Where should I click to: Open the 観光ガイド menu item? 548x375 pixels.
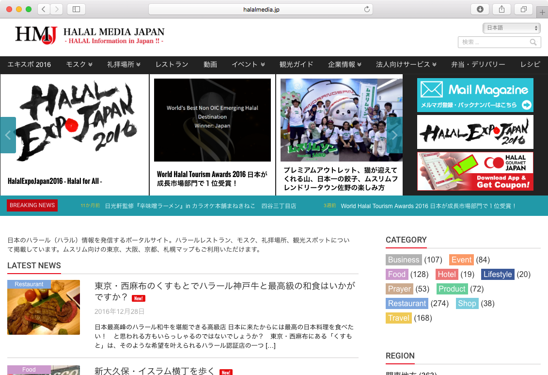(x=297, y=65)
